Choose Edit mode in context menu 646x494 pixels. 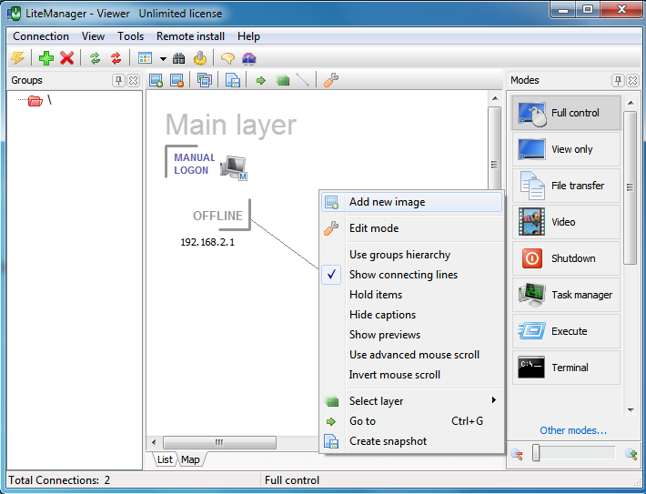coord(411,228)
